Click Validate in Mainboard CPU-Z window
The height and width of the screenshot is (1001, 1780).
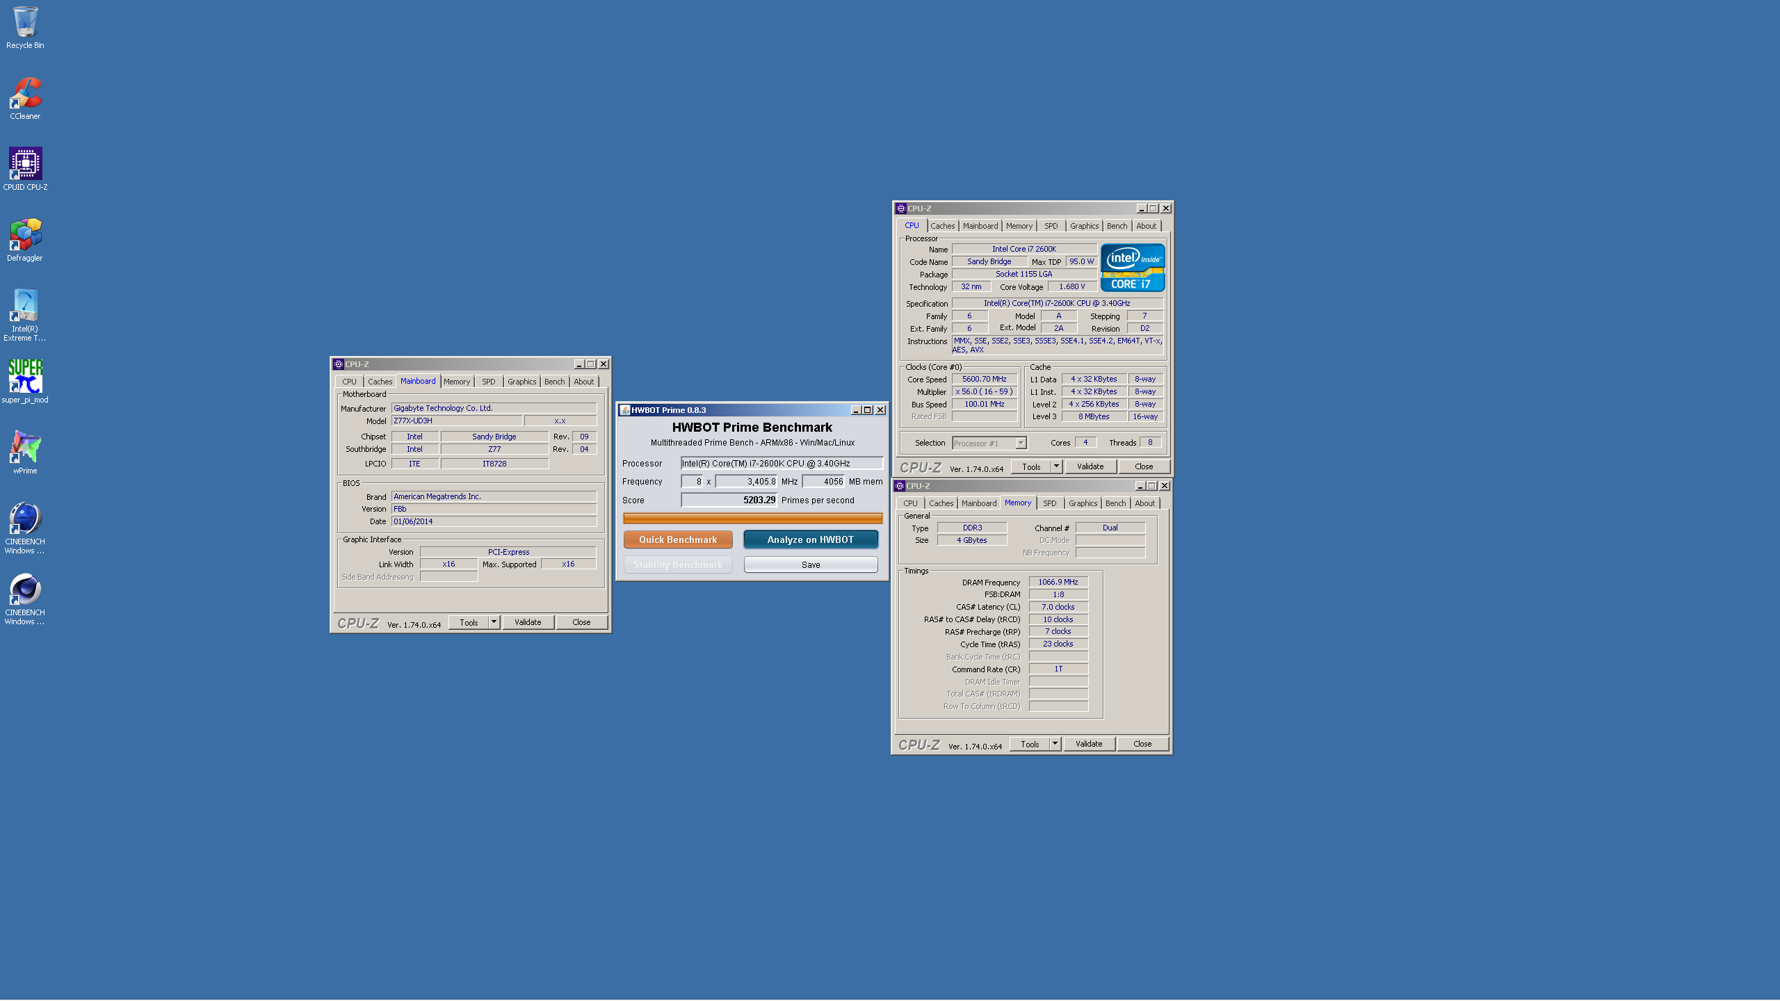pyautogui.click(x=528, y=622)
